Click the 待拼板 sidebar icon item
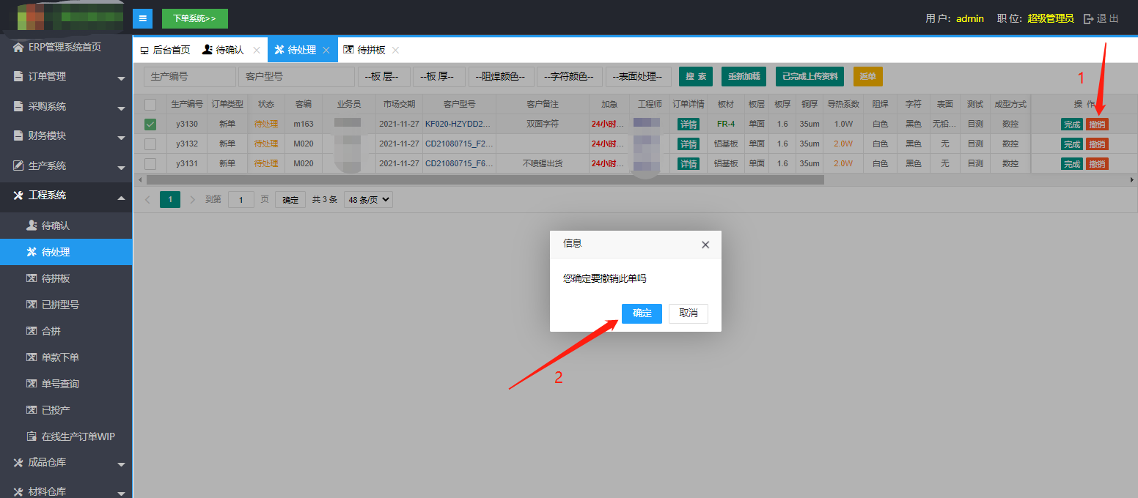This screenshot has height=498, width=1138. [x=32, y=278]
